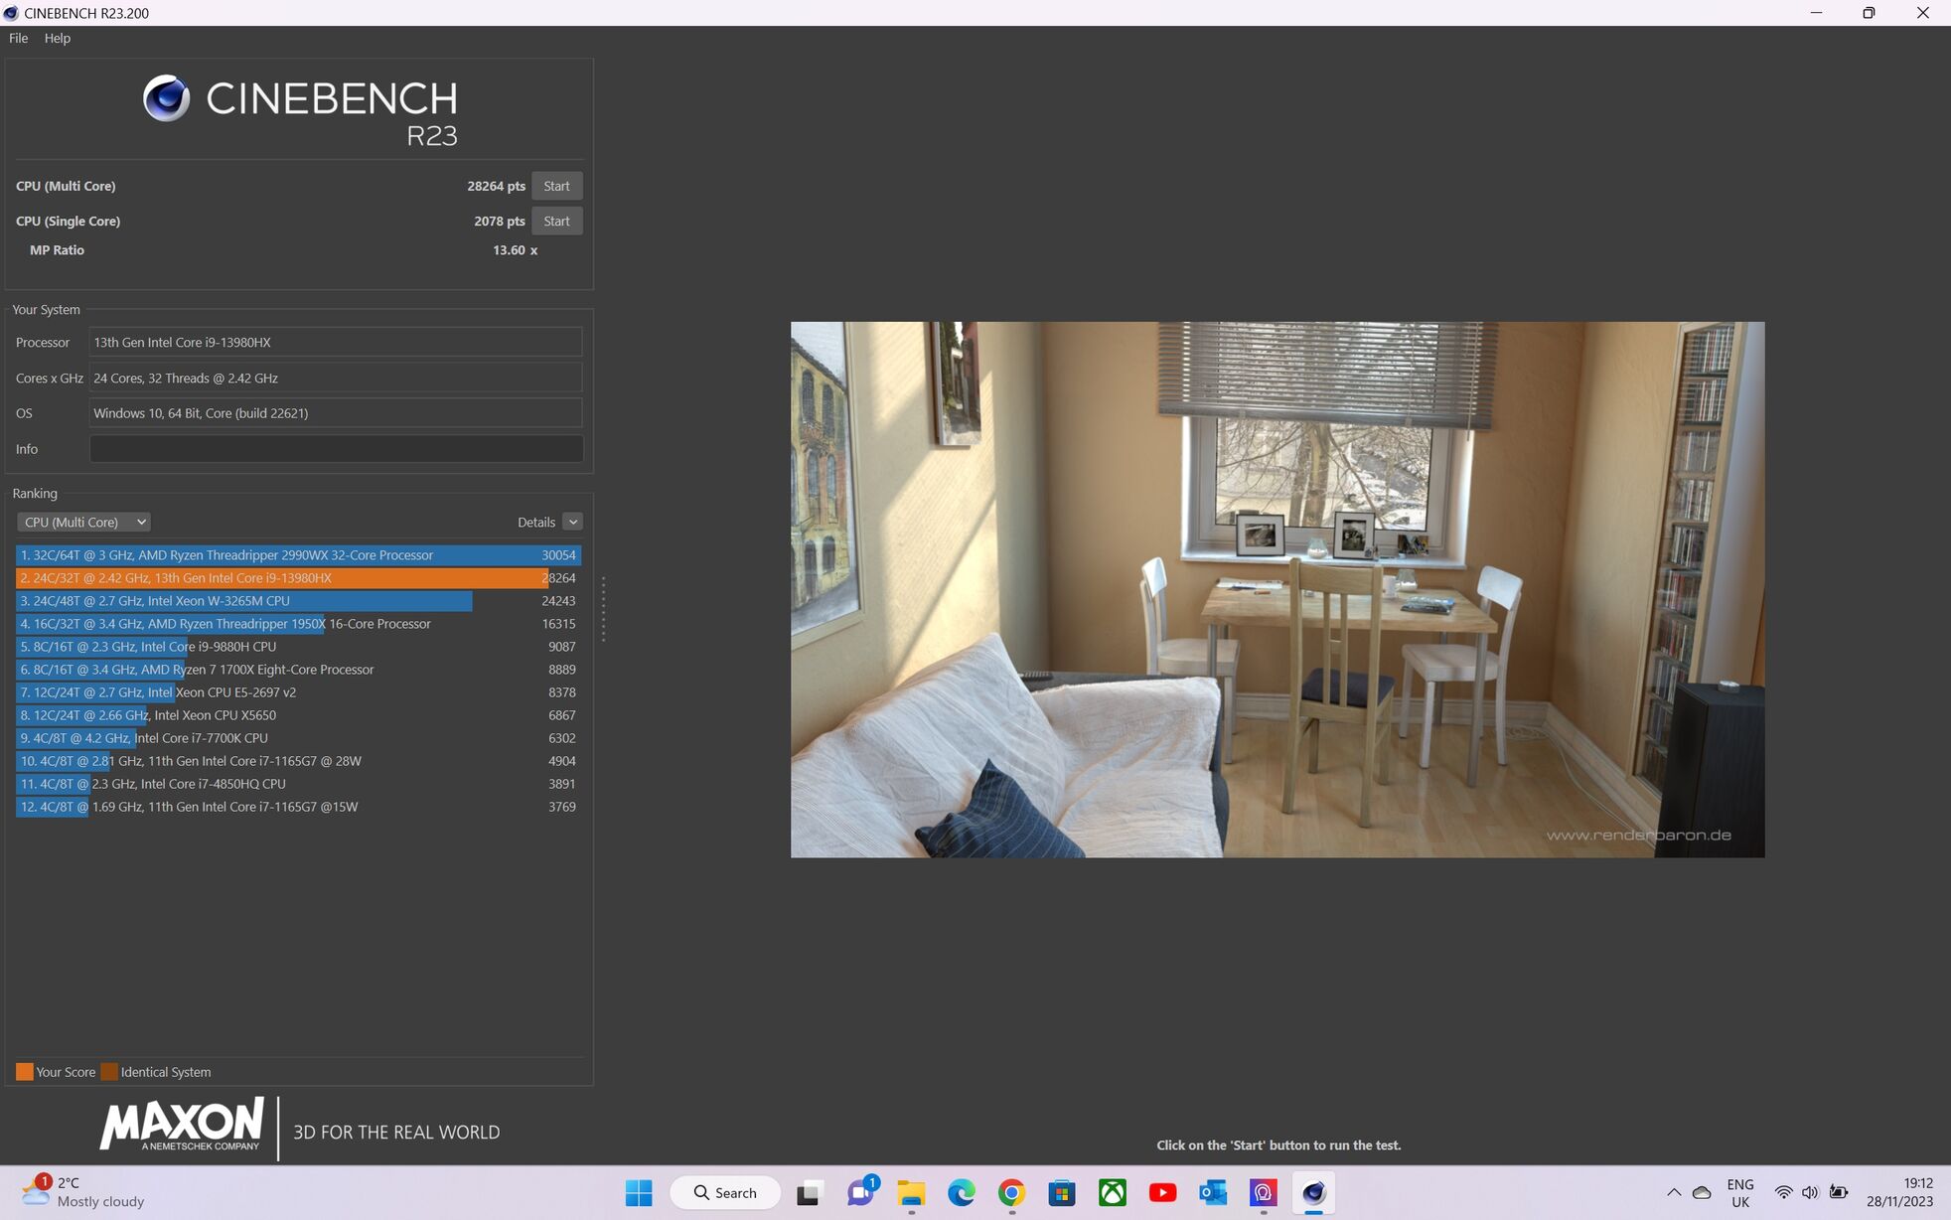Click the Info input field
The image size is (1951, 1220).
pos(336,449)
